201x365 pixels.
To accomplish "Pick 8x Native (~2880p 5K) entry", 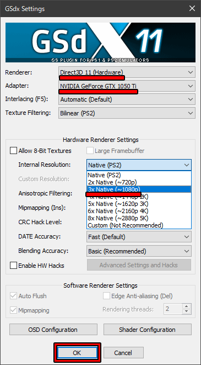I will [139, 218].
